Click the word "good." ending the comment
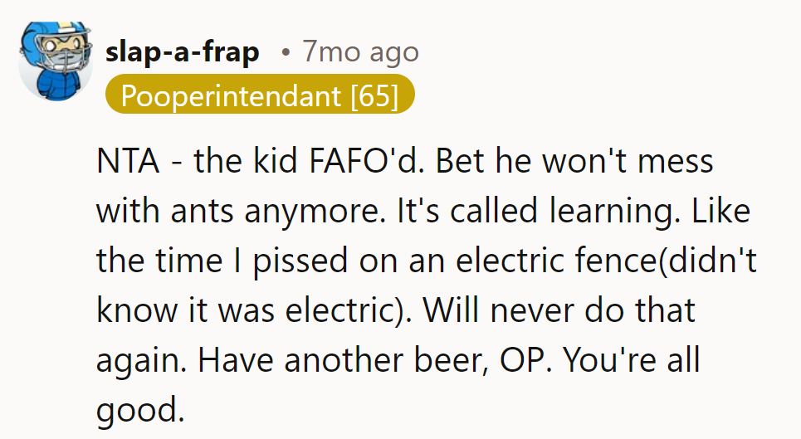801x439 pixels. [139, 411]
